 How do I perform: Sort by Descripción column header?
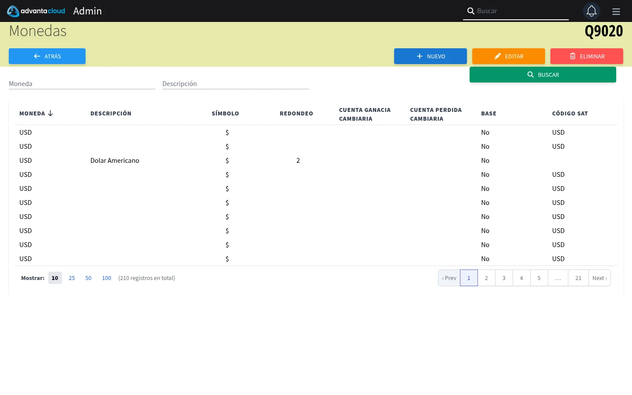pos(111,113)
